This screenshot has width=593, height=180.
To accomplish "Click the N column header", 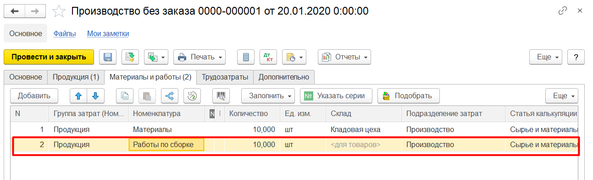I will pyautogui.click(x=30, y=113).
